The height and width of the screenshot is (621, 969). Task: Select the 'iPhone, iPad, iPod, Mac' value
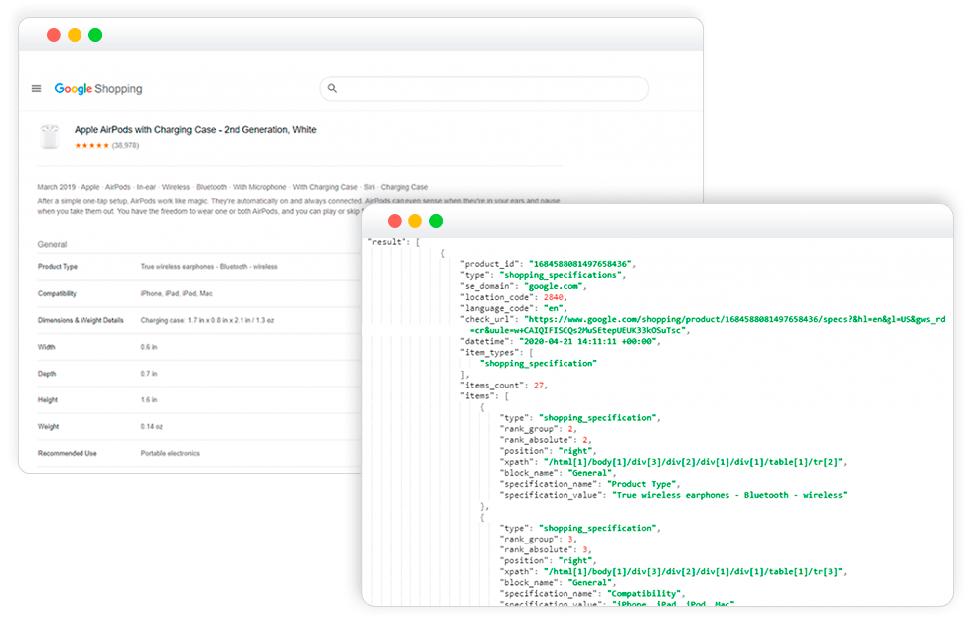tap(176, 293)
